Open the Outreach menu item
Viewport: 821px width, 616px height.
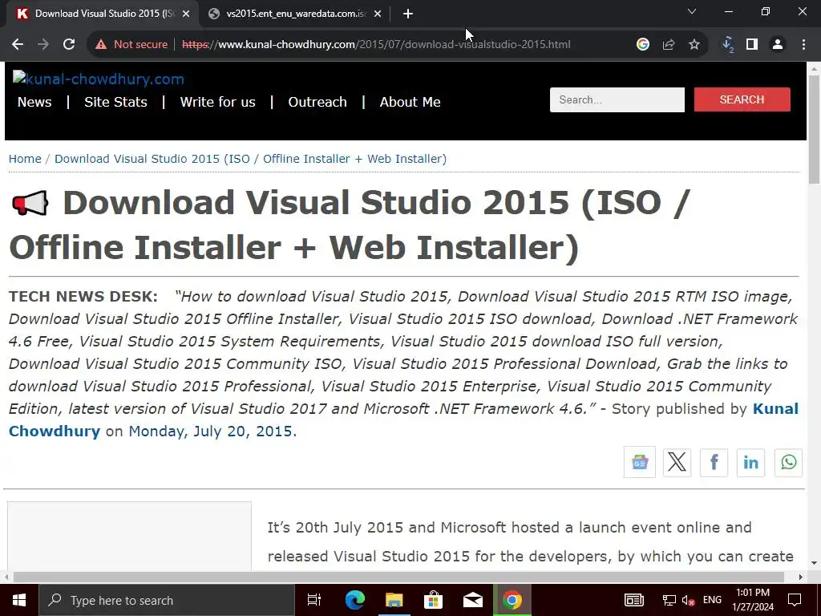coord(317,102)
